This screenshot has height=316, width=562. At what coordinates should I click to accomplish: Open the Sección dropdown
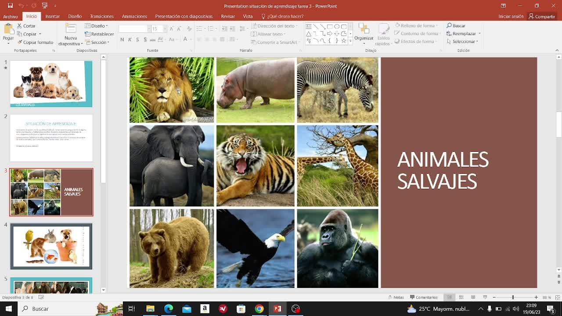click(98, 42)
